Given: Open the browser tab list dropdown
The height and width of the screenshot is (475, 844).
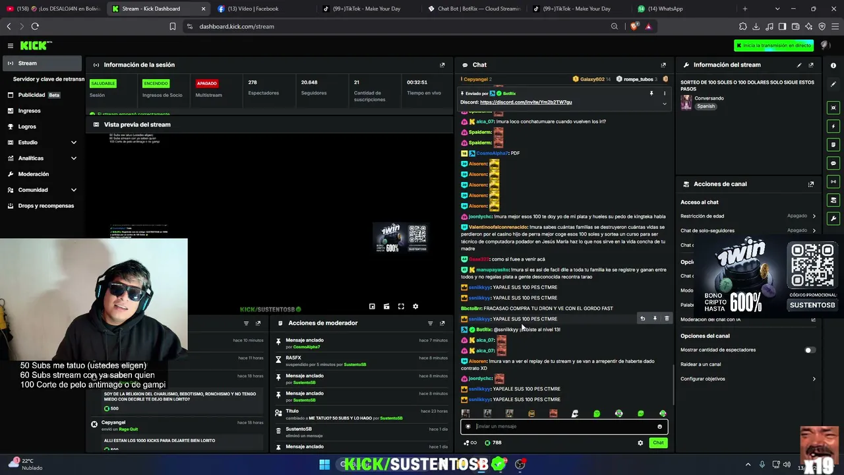Looking at the screenshot, I should point(777,9).
